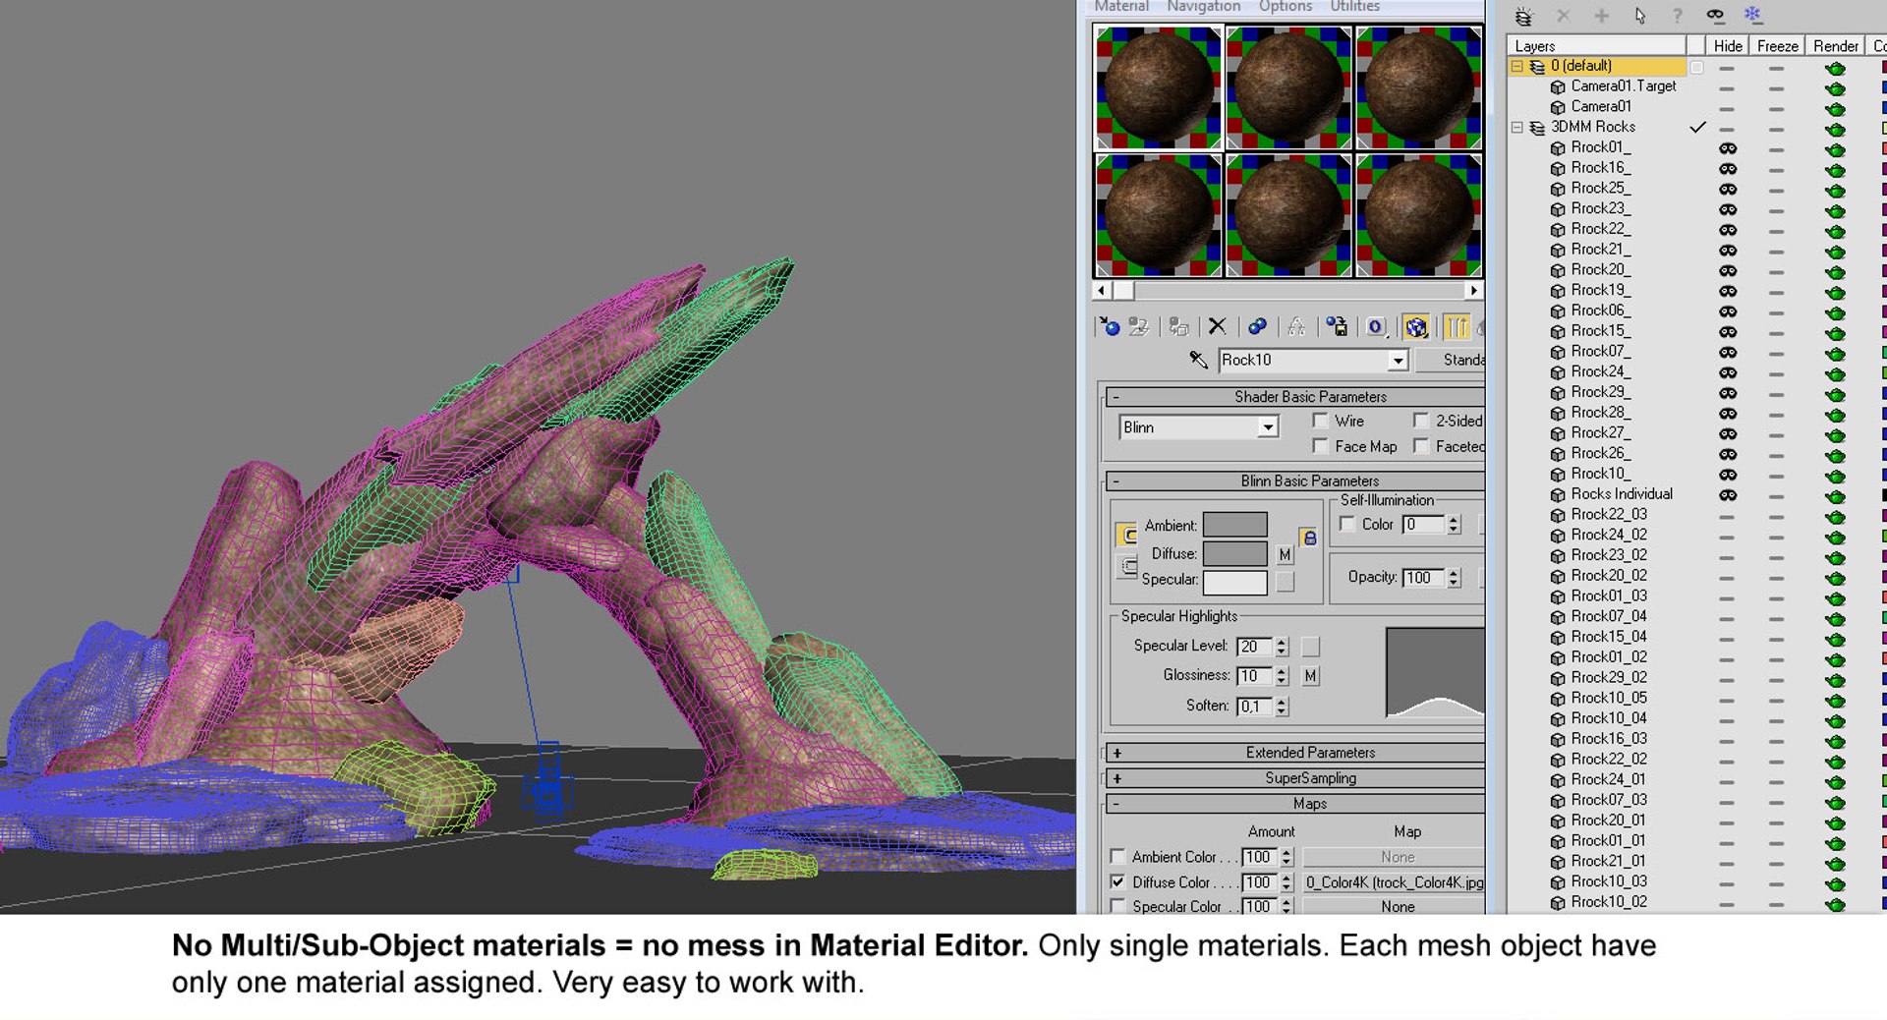Viewport: 1887px width, 1020px height.
Task: Click Material ID Channel 0 icon
Action: point(1376,327)
